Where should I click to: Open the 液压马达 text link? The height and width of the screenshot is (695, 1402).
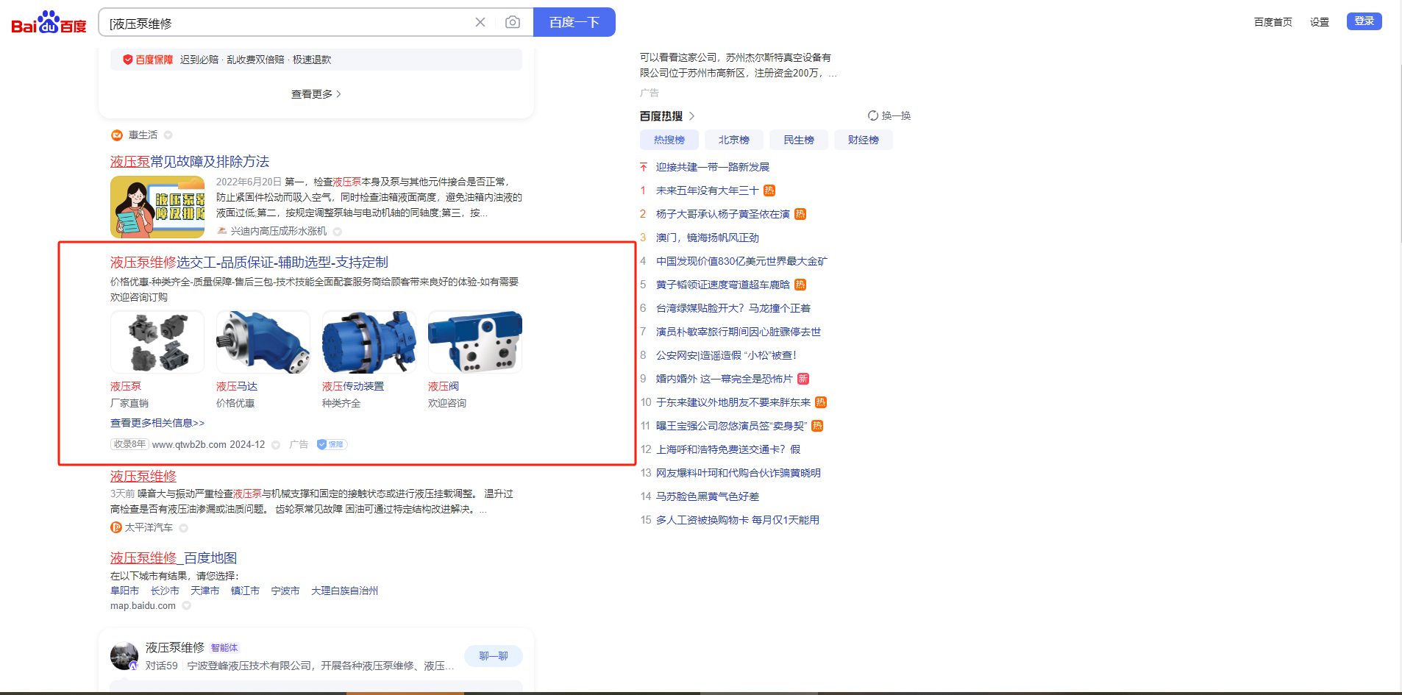pos(237,386)
